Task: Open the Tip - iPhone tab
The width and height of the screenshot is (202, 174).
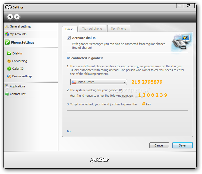Action: click(119, 29)
